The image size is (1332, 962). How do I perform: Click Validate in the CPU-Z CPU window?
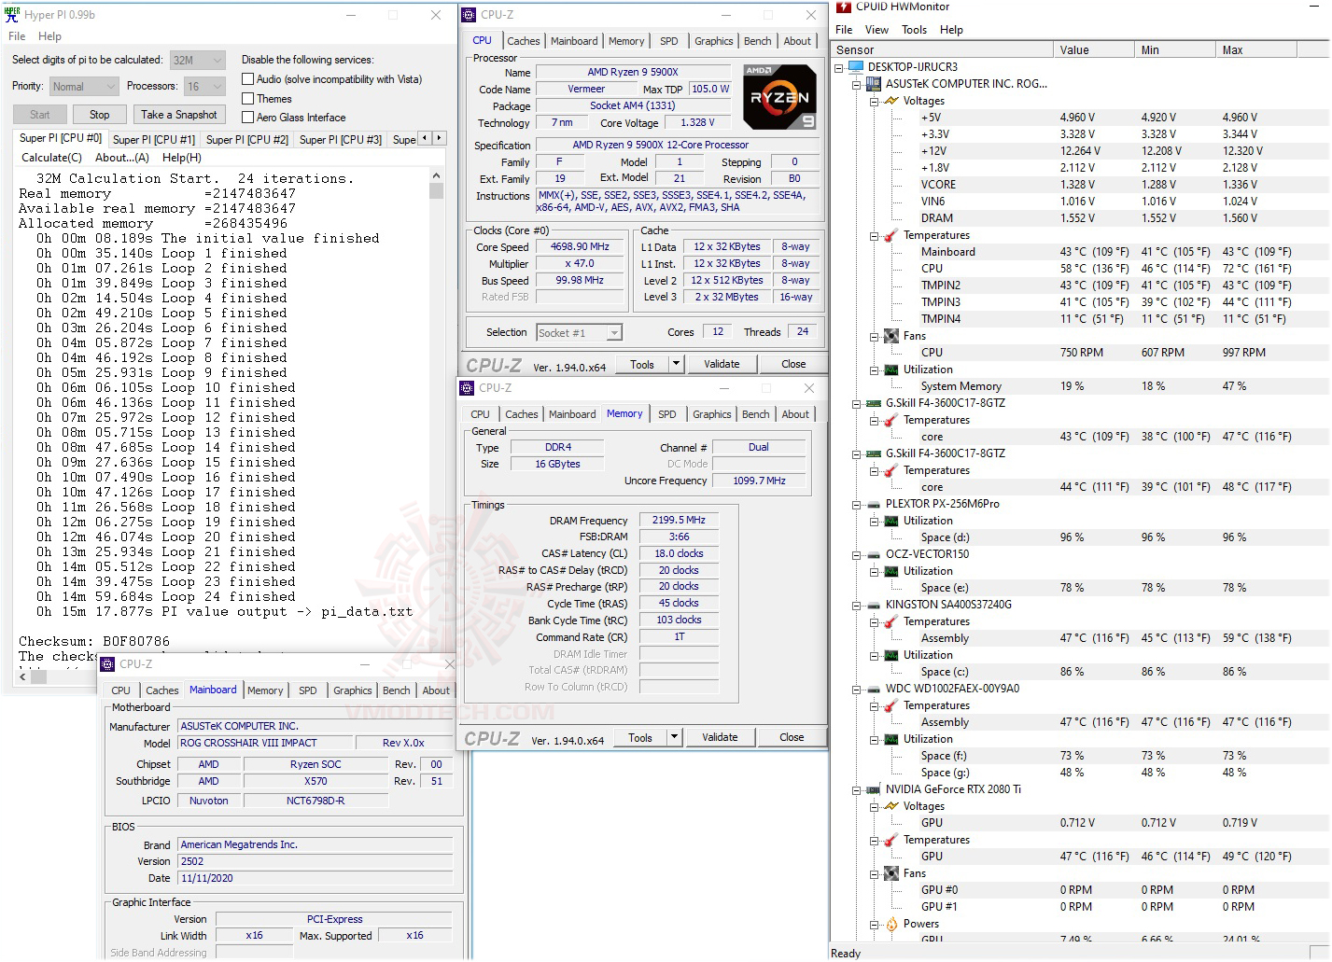722,364
